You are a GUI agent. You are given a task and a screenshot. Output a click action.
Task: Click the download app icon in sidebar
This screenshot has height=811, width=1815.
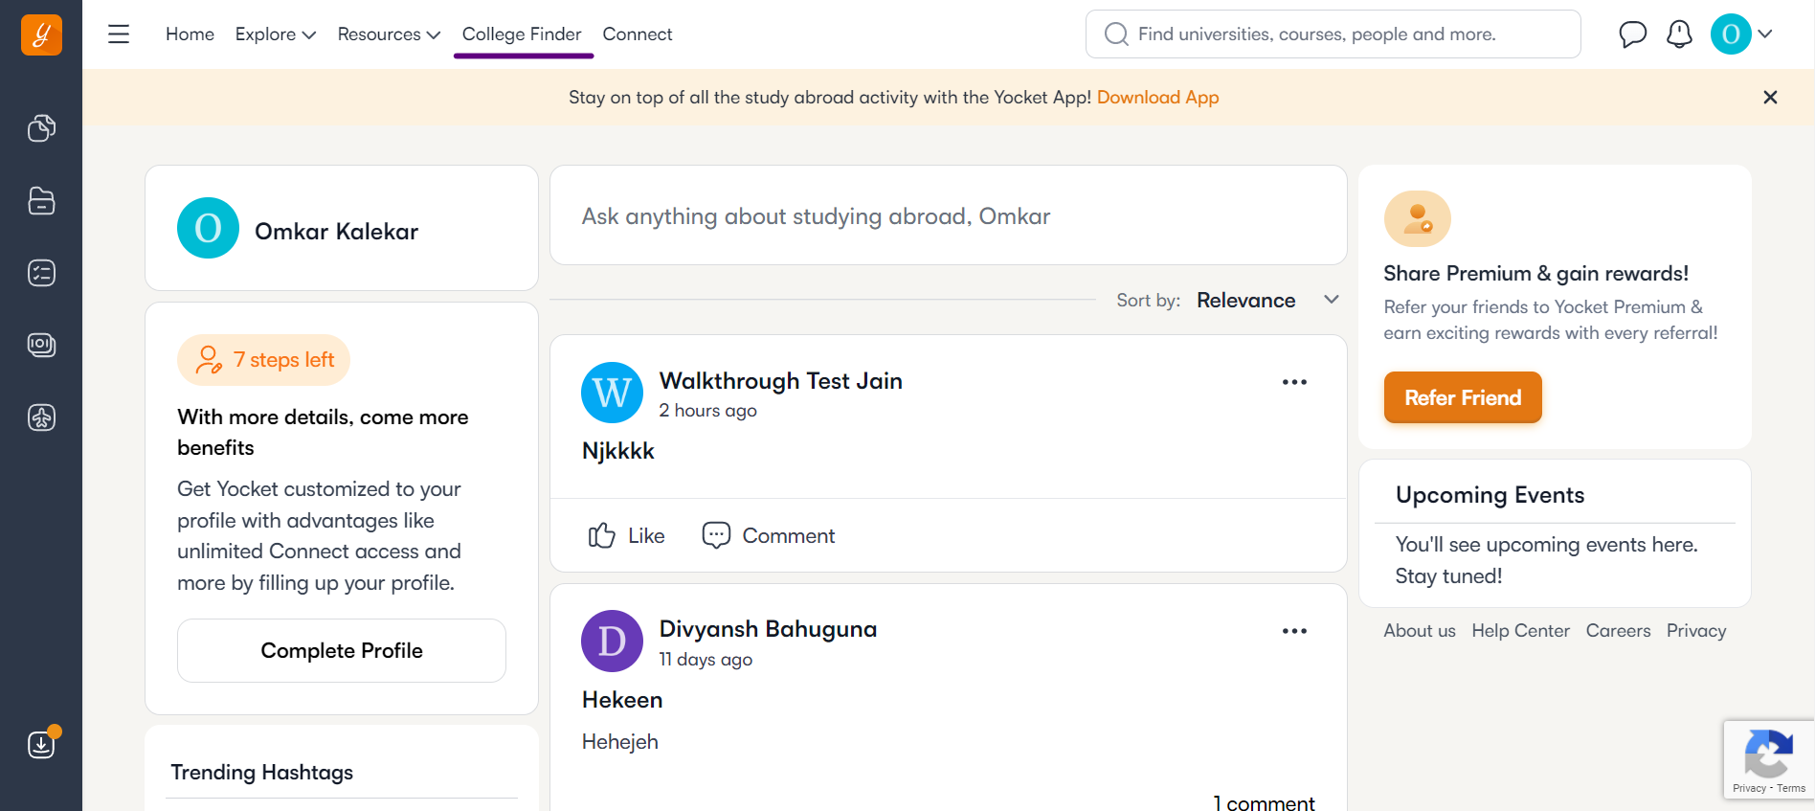coord(42,743)
